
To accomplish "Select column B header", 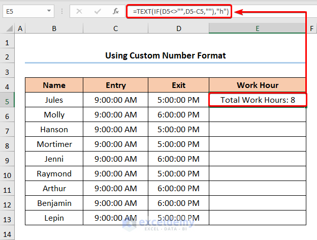I will click(54, 29).
